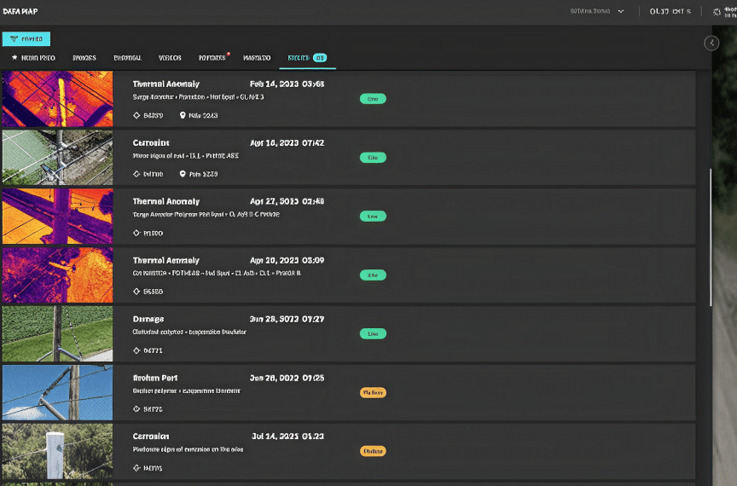
Task: Click diamond ID icon in Apr 27 Thermal Anomaly row
Action: pos(136,233)
